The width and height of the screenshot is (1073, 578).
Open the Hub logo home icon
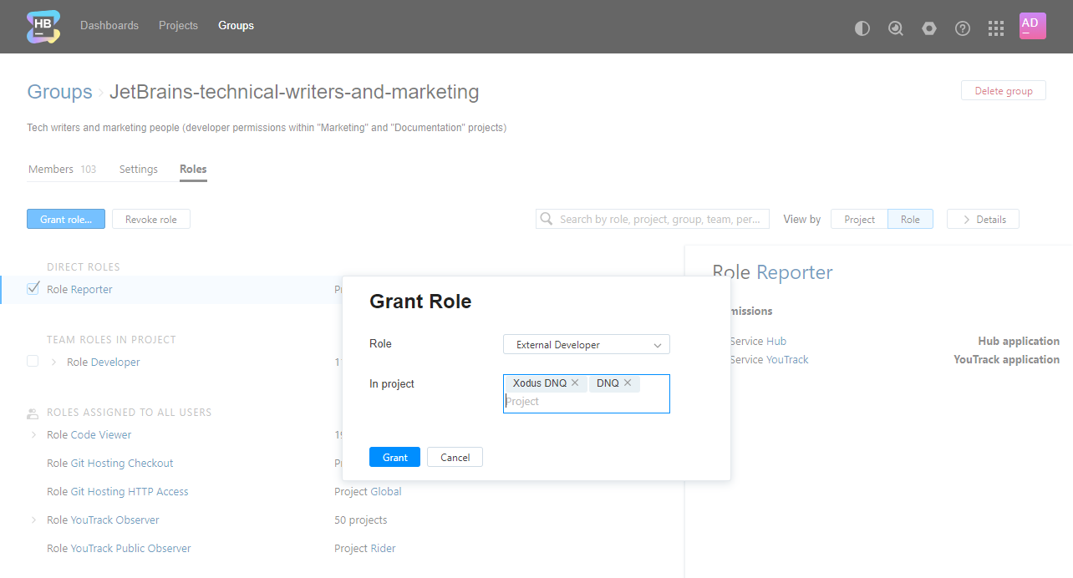[43, 27]
